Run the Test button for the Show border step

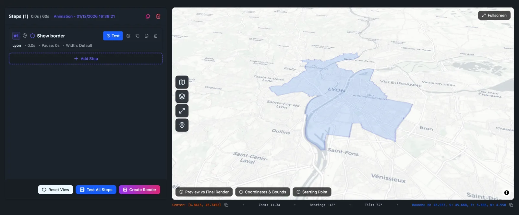113,36
